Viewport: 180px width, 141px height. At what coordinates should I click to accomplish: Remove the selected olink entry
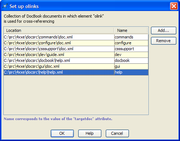[163, 41]
